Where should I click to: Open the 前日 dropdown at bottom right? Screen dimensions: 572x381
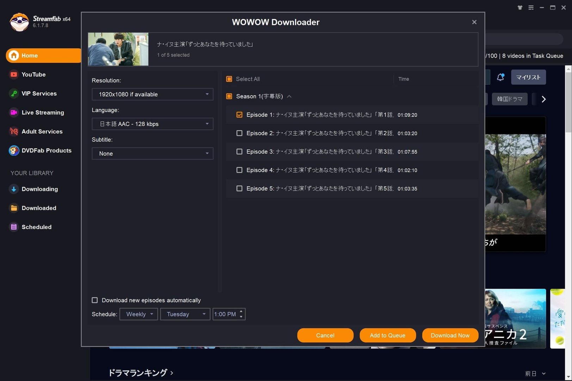(535, 374)
